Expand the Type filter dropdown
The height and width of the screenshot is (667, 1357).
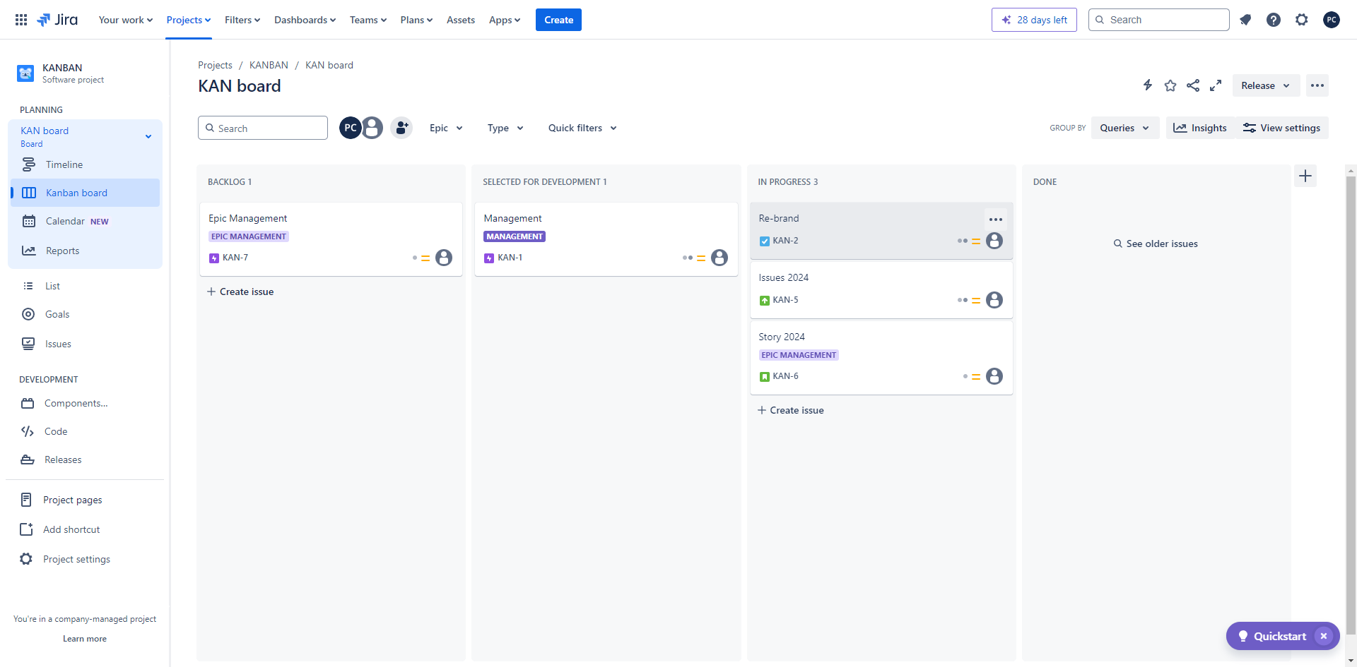tap(505, 128)
